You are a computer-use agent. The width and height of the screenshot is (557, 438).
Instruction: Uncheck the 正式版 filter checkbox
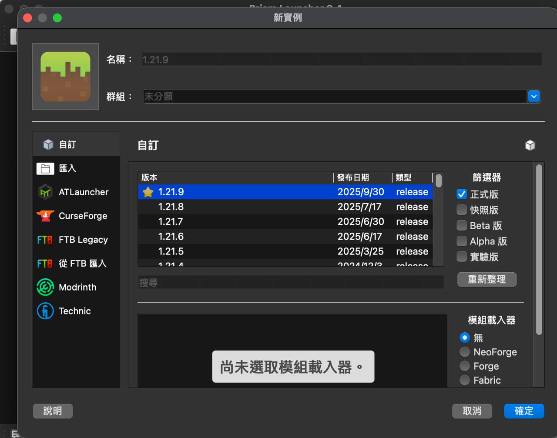pyautogui.click(x=462, y=194)
